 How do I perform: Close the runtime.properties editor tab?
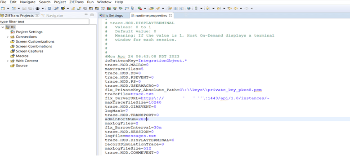coord(171,16)
